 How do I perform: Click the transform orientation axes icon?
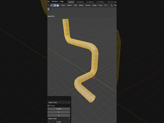click(x=112, y=5)
